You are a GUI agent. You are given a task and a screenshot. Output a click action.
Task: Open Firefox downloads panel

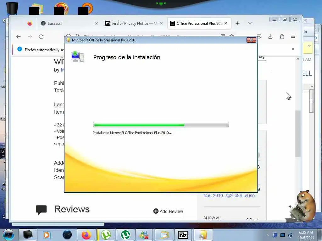pyautogui.click(x=270, y=37)
